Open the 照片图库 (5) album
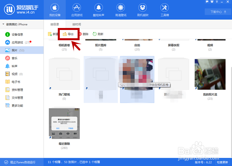This screenshot has width=232, height=166. (101, 45)
